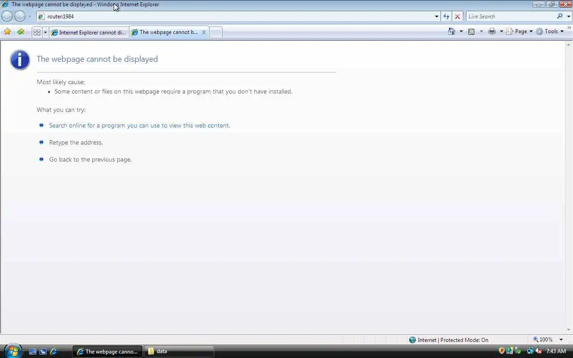Open the Favorites Center star icon
The height and width of the screenshot is (358, 573).
coord(8,32)
